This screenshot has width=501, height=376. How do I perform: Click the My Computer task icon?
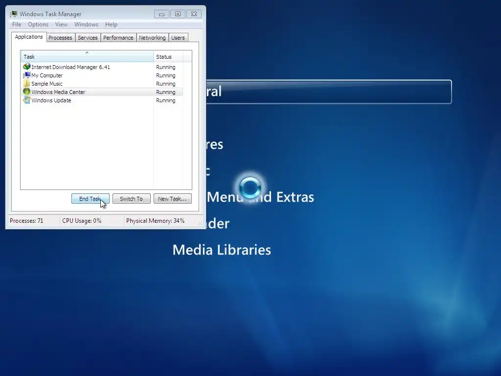click(x=26, y=75)
